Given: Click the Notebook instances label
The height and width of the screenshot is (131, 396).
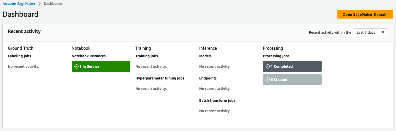Looking at the screenshot, I should [89, 56].
